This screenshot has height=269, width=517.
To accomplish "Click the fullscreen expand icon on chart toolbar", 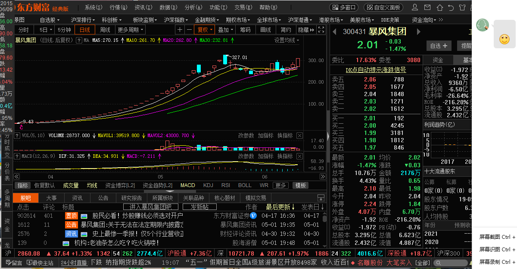I will [321, 30].
